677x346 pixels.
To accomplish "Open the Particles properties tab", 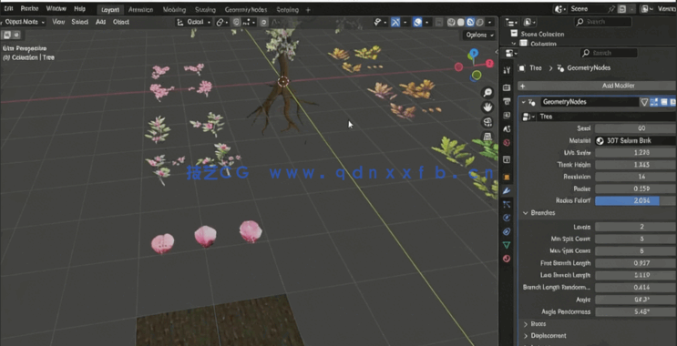I will 507,205.
